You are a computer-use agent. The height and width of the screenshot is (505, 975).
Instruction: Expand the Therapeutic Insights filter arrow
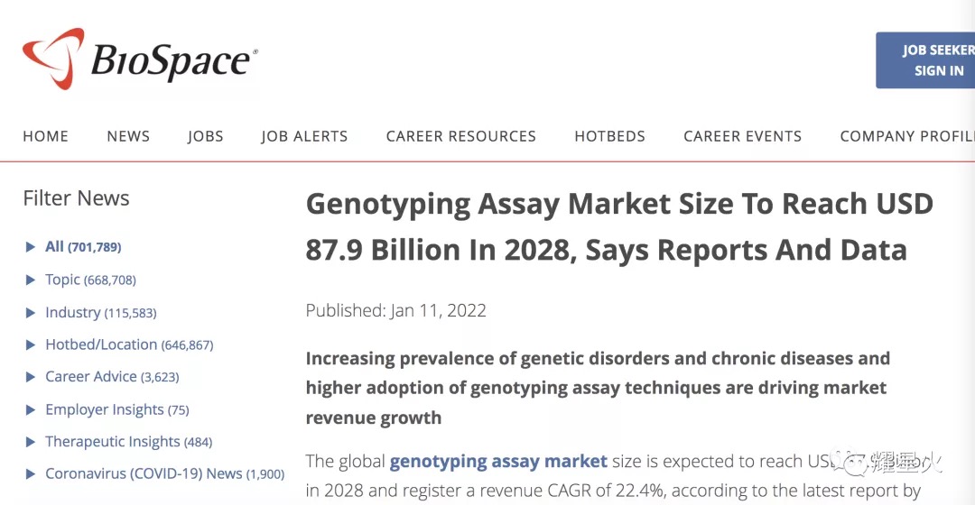tap(30, 442)
